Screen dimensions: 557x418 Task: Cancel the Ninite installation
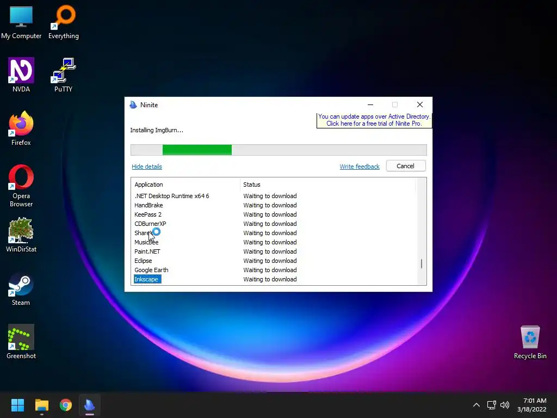(406, 166)
